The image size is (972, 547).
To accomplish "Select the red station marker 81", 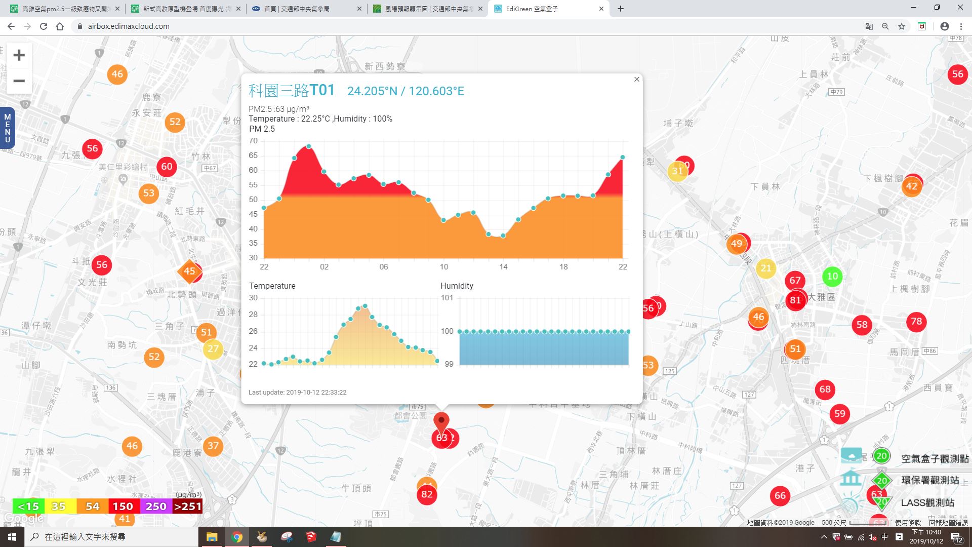I will [795, 300].
